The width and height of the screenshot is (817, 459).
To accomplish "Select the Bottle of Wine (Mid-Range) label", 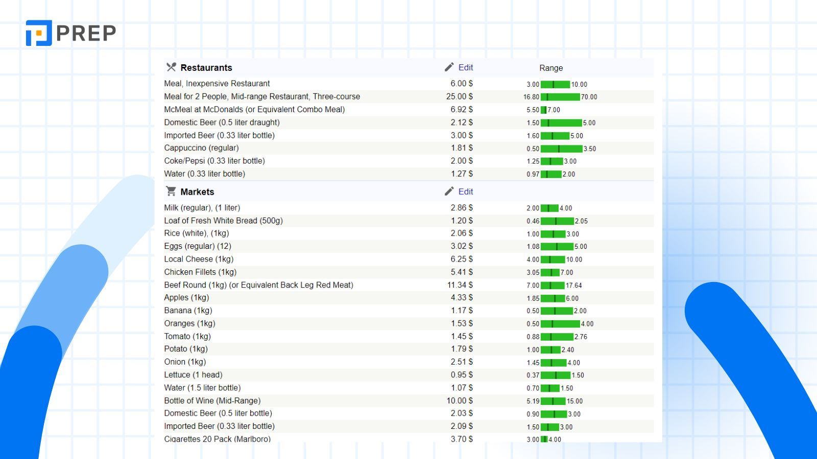I will coord(212,400).
